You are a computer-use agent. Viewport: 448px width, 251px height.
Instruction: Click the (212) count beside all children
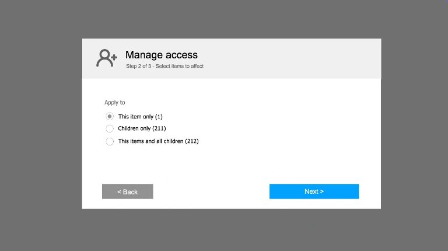(x=192, y=141)
